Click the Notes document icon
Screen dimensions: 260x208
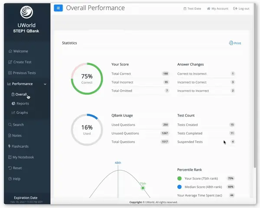pos(10,136)
